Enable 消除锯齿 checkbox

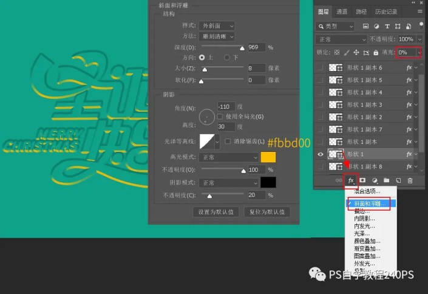(x=228, y=142)
